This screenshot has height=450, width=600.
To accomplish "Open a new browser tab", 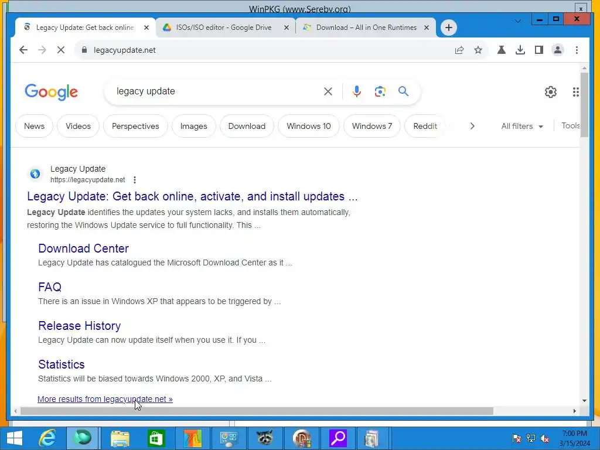I will coord(448,28).
